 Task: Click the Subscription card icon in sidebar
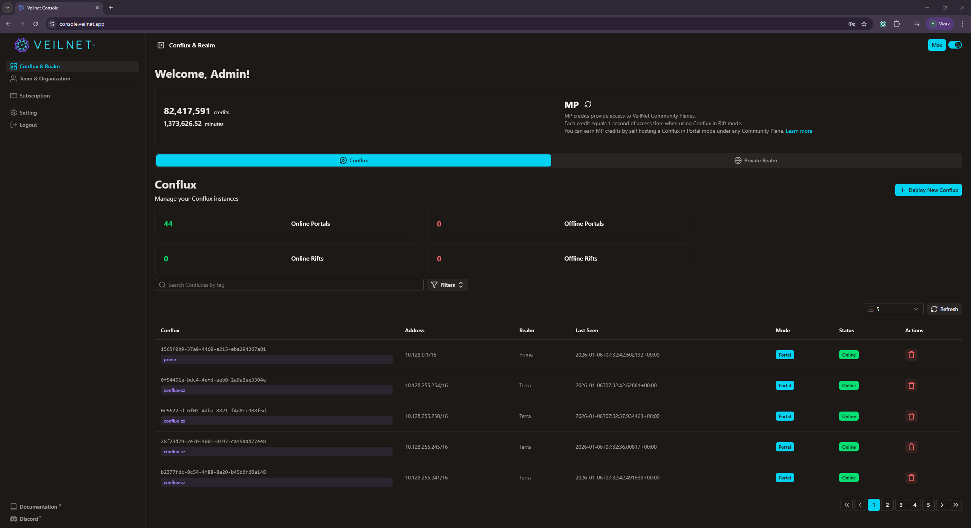pyautogui.click(x=14, y=95)
